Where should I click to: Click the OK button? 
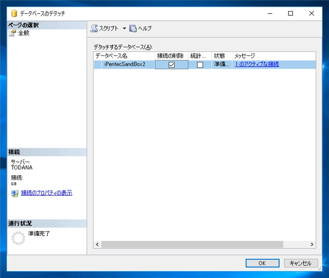262,263
